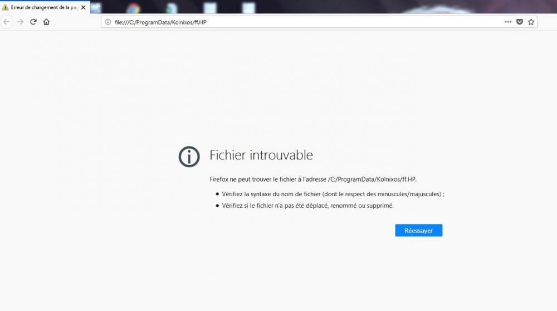Click the Fichier introuvable heading
This screenshot has height=311, width=557.
click(261, 155)
